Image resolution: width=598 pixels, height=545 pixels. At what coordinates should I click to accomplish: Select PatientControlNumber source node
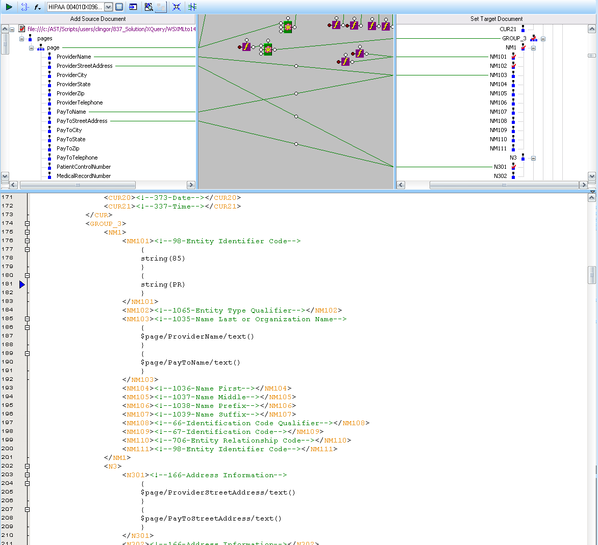click(84, 167)
